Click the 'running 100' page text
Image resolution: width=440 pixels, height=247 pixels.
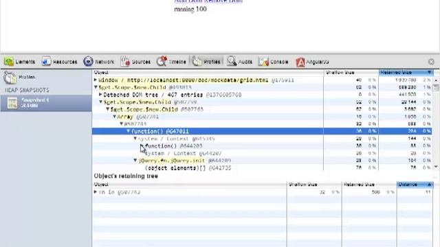tap(190, 9)
